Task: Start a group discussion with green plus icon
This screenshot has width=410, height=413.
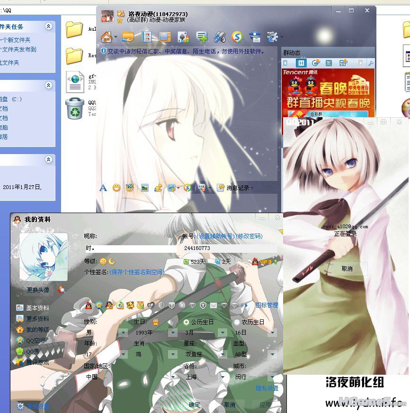Action: [x=202, y=37]
